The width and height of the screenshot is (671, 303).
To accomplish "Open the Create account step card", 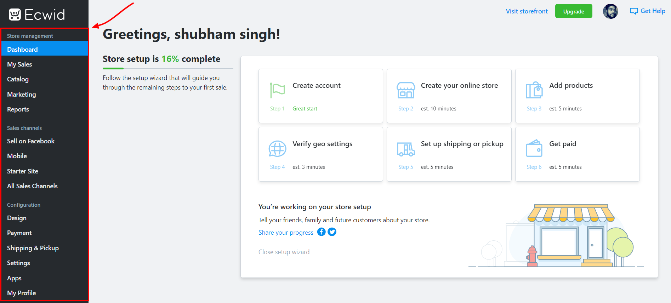I will [x=320, y=96].
